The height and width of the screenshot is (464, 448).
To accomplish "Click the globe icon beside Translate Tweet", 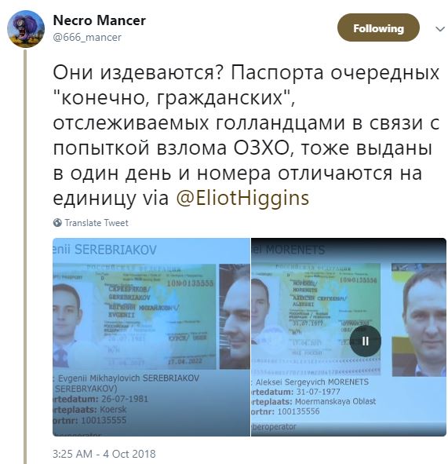I will click(x=57, y=222).
